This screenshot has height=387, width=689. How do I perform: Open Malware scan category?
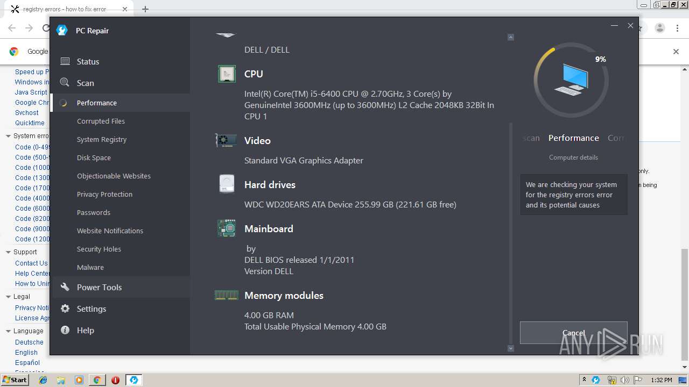tap(90, 267)
